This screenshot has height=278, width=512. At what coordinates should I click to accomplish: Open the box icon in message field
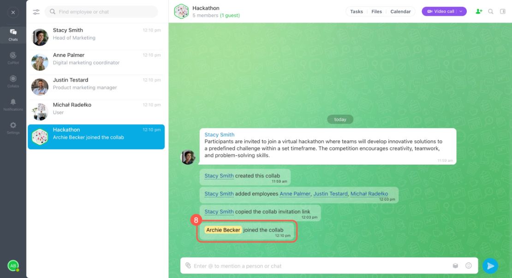tap(456, 266)
